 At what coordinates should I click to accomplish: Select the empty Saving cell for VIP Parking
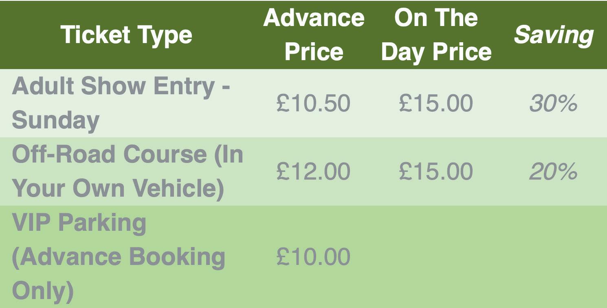pos(553,257)
